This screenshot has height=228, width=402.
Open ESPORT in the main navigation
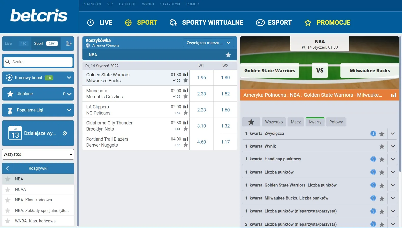[274, 23]
